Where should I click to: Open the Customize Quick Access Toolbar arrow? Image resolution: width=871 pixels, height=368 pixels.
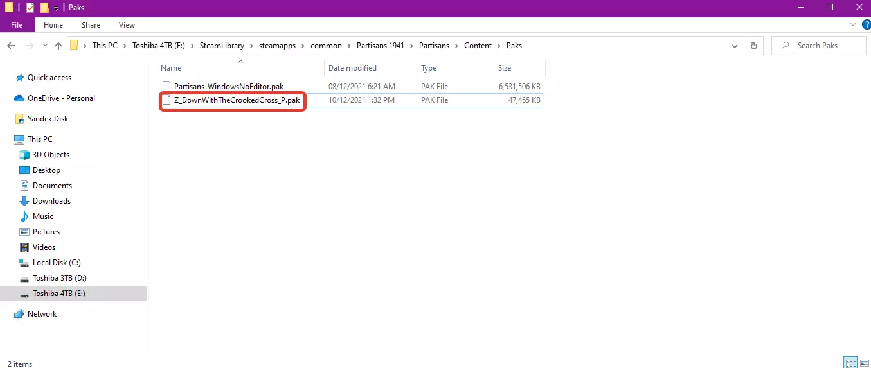(x=57, y=8)
